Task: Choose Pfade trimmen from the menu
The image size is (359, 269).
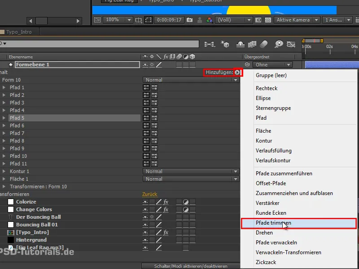Action: pos(299,223)
